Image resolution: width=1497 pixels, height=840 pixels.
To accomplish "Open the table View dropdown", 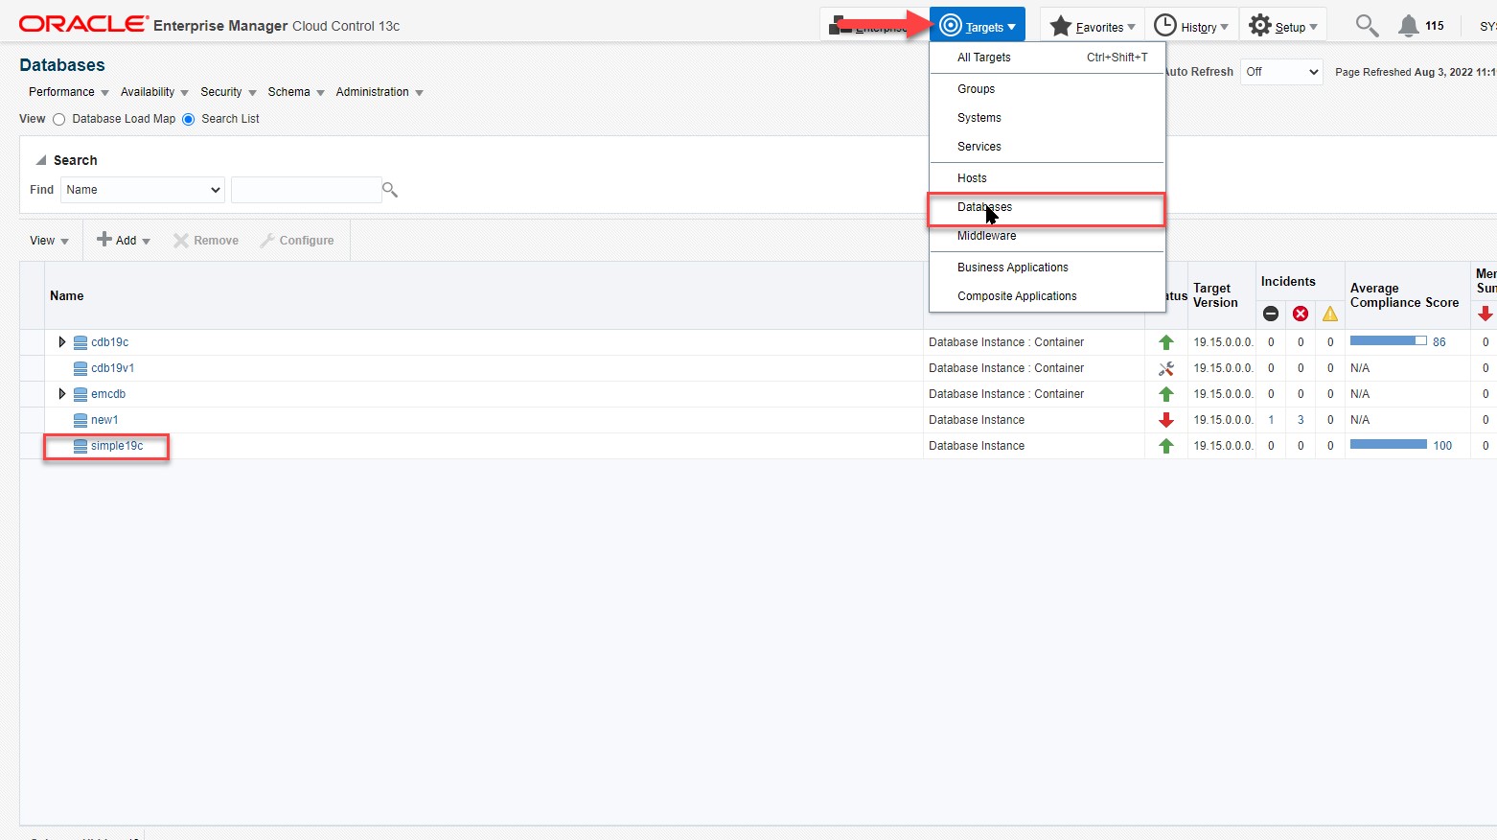I will coord(49,241).
